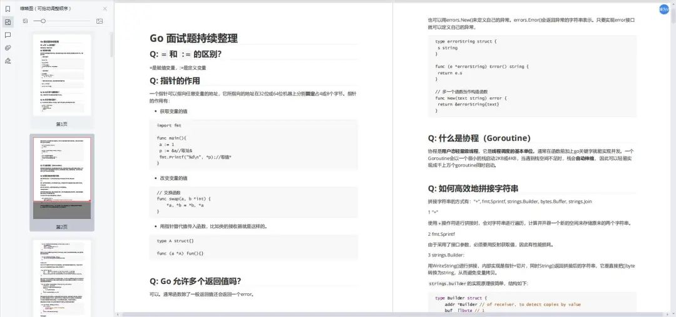Open the comments panel icon

click(8, 35)
